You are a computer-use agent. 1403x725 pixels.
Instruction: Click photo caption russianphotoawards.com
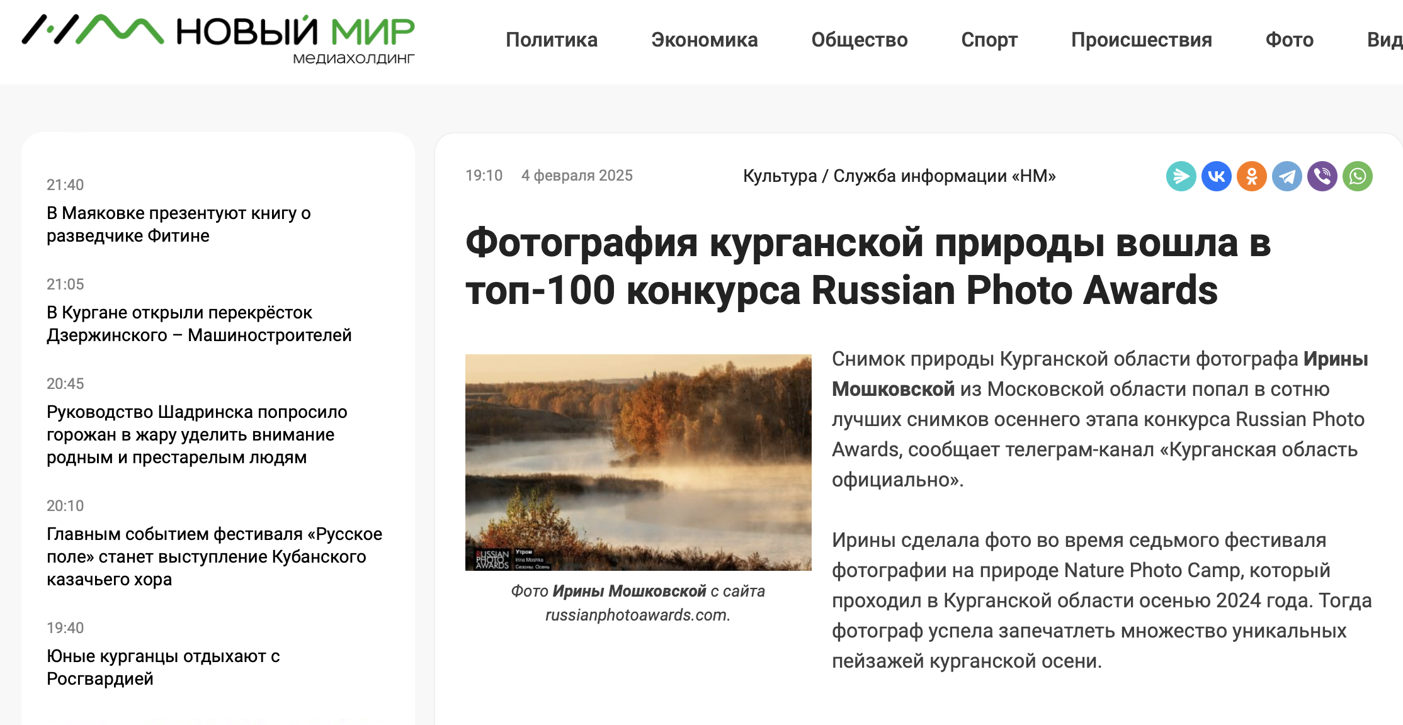coord(637,615)
